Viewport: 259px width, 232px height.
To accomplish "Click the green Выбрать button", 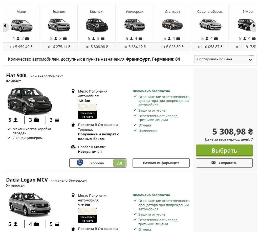I will point(224,150).
